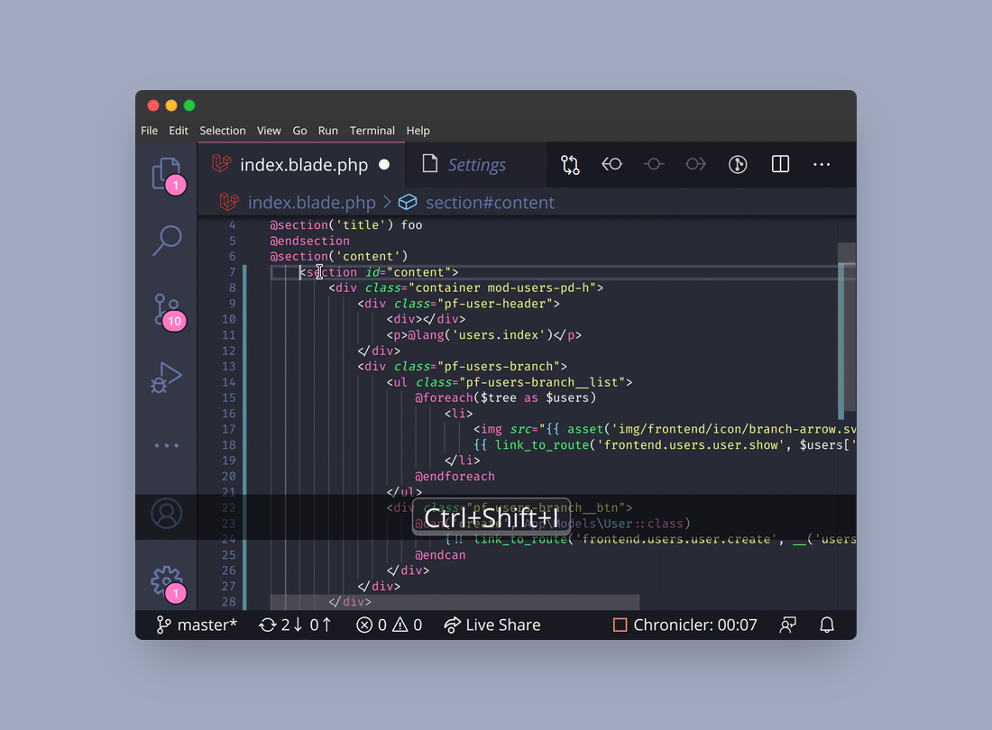This screenshot has width=992, height=730.
Task: Open the editor More Actions ellipsis
Action: pos(822,165)
